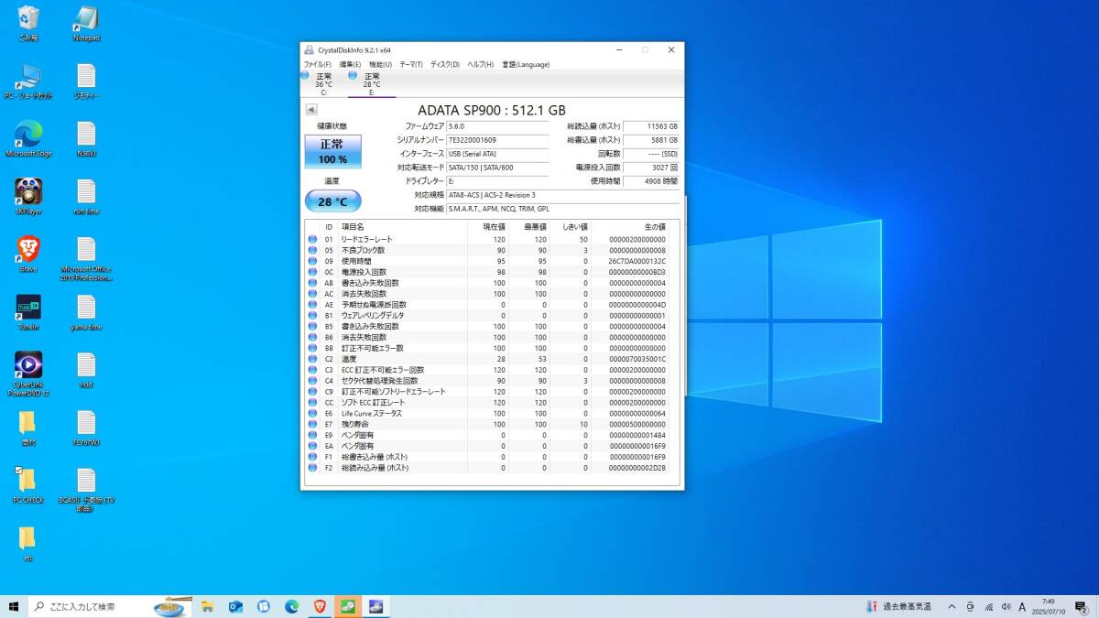Screen dimensions: 1099x618
Task: Open the weather widget 過去最高気温
Action: pyautogui.click(x=898, y=606)
